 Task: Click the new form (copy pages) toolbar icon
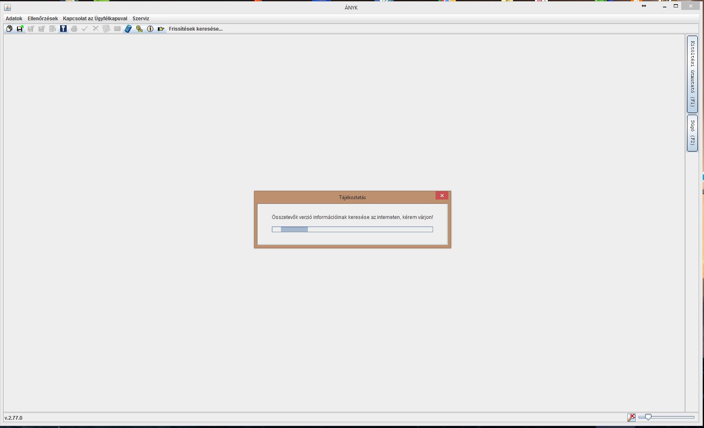click(x=9, y=29)
